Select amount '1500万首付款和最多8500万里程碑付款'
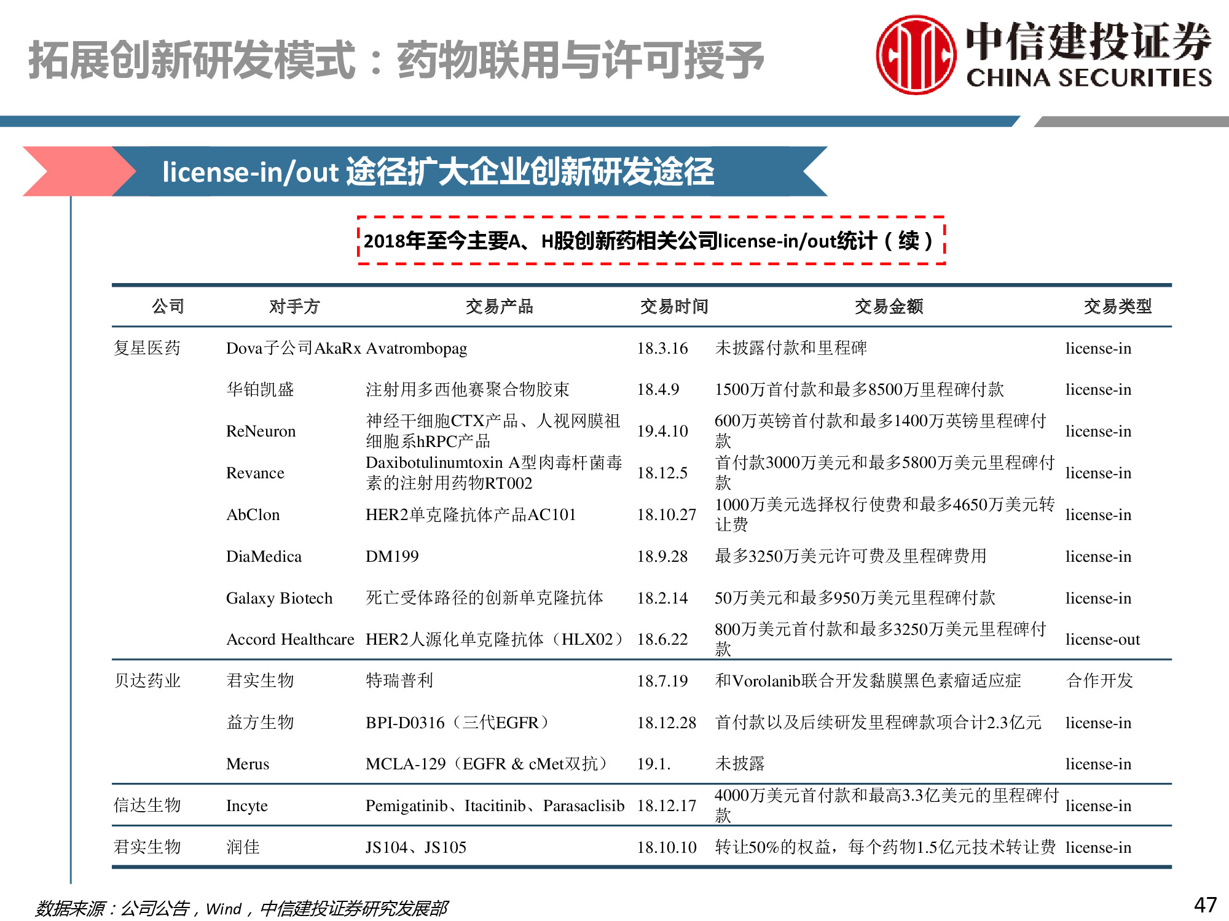Image resolution: width=1229 pixels, height=921 pixels. (x=859, y=389)
